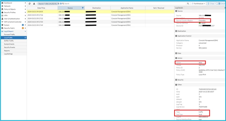This screenshot has height=121, width=226.
Task: Click the Log & Report chart icon
Action: (2, 31)
